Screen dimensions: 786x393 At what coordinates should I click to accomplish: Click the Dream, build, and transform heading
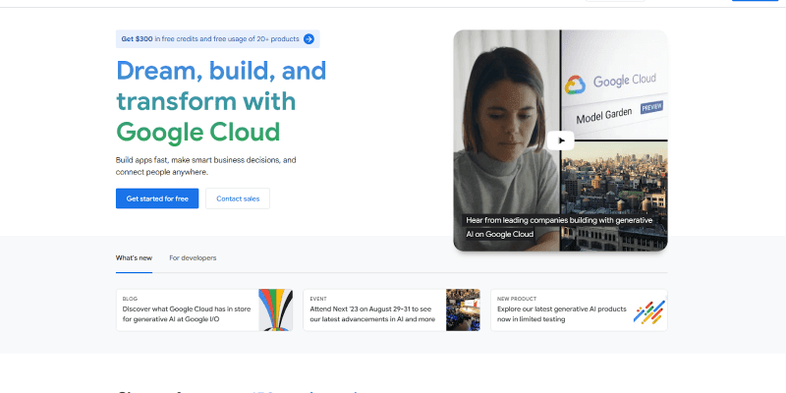click(x=221, y=101)
